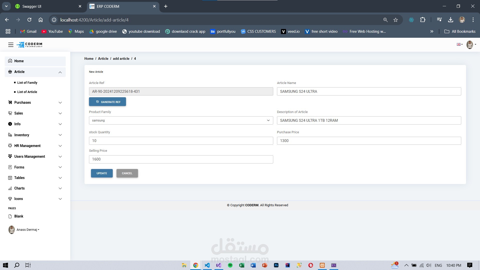The width and height of the screenshot is (480, 270).
Task: Click the Selling Price input
Action: coord(181,159)
